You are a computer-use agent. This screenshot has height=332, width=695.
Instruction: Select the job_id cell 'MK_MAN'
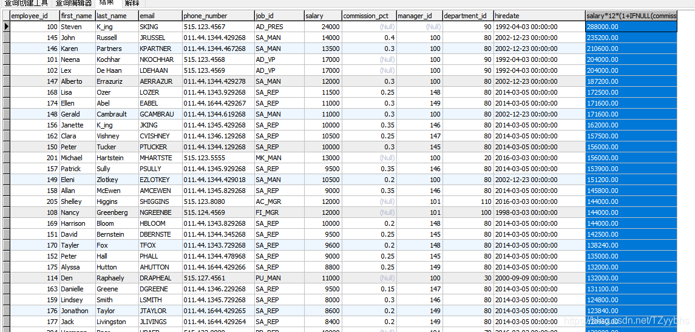point(279,158)
